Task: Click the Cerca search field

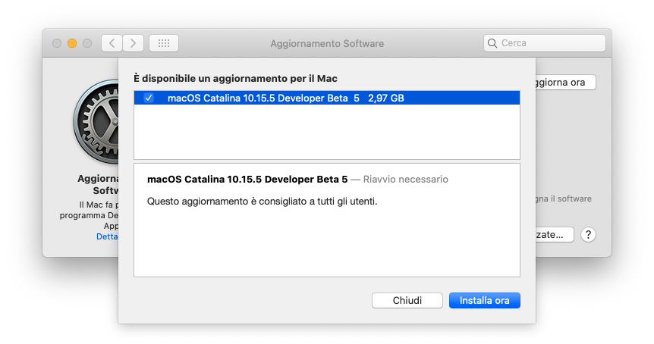Action: coord(544,43)
